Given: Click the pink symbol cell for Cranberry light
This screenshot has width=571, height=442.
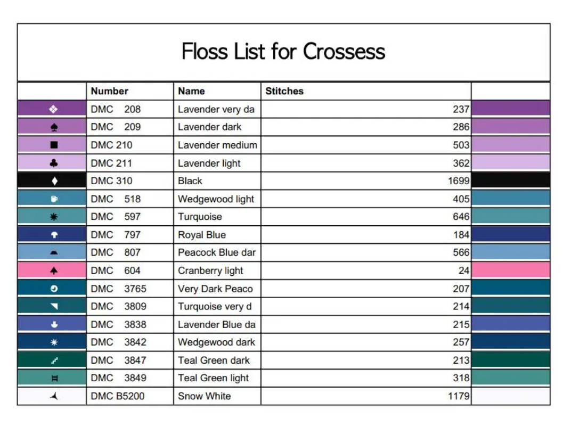Looking at the screenshot, I should coord(52,271).
